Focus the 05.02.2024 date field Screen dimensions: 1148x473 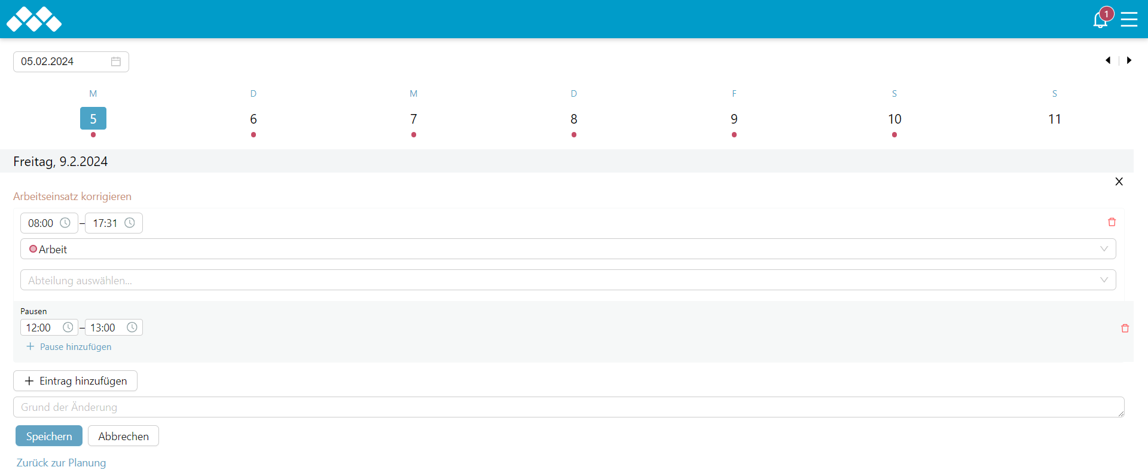click(71, 62)
